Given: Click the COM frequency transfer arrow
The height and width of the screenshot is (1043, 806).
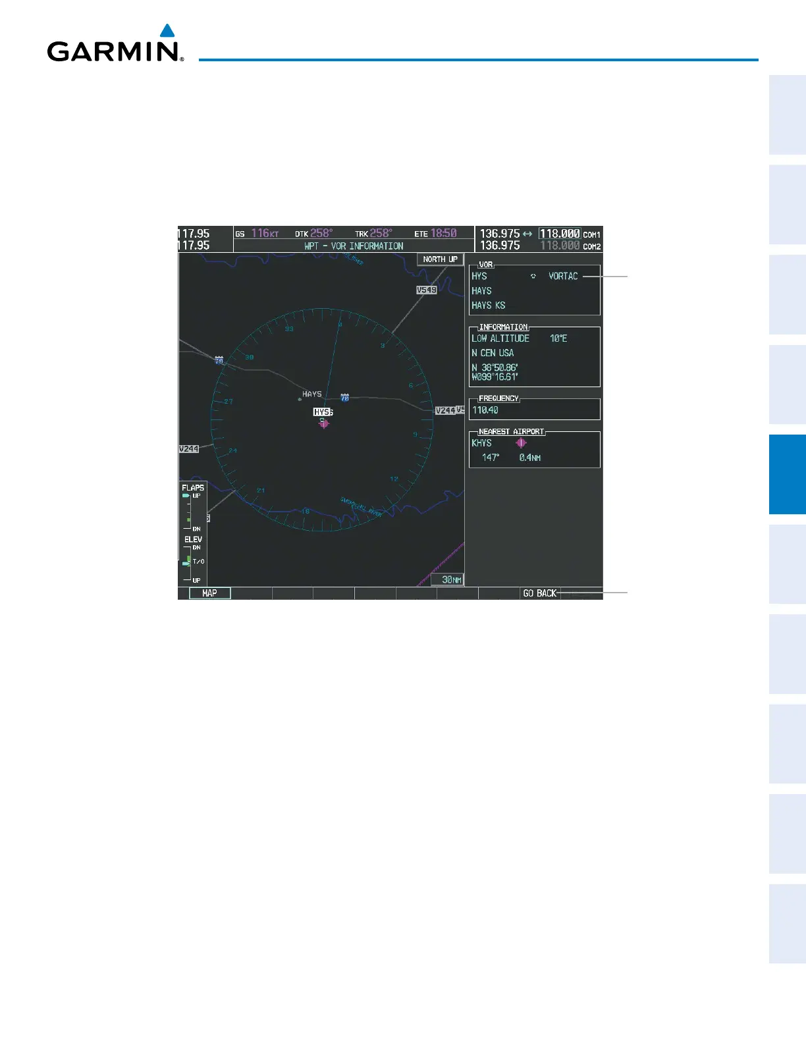Looking at the screenshot, I should coord(527,234).
